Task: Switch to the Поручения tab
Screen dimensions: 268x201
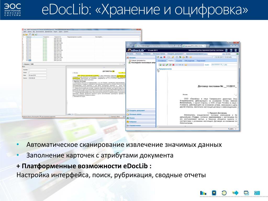Action: coord(201,61)
